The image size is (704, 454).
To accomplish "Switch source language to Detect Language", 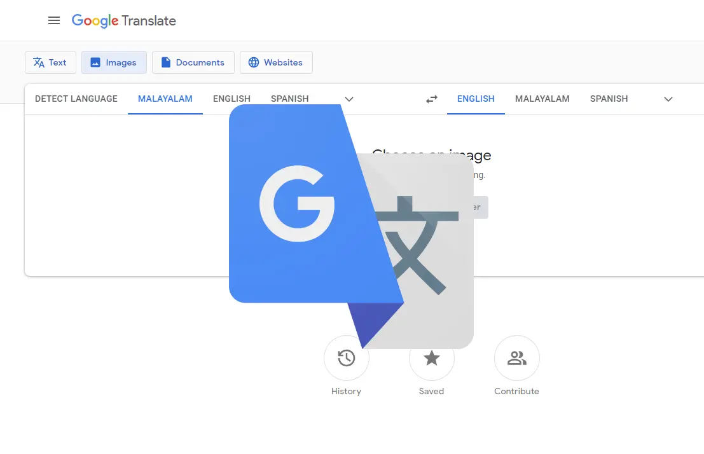I will click(75, 99).
